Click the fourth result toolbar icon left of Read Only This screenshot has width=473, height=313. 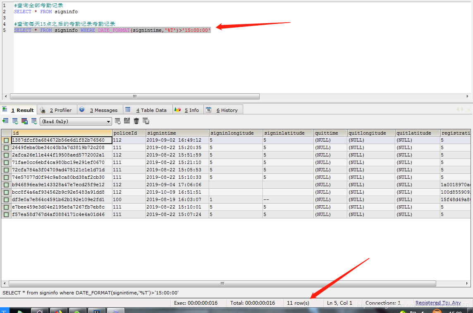click(x=34, y=121)
